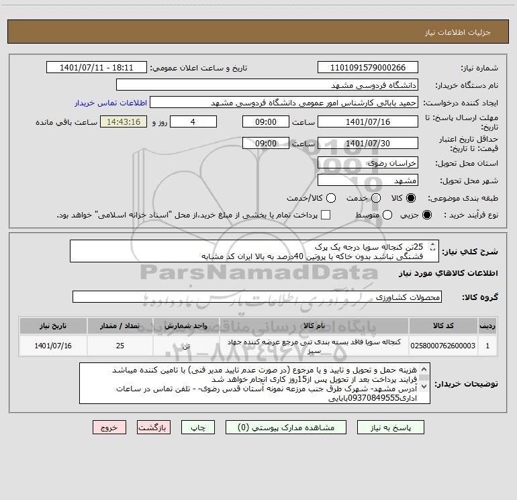Click the کد کالا column header
Viewport: 517px width, 500px height.
point(443,326)
